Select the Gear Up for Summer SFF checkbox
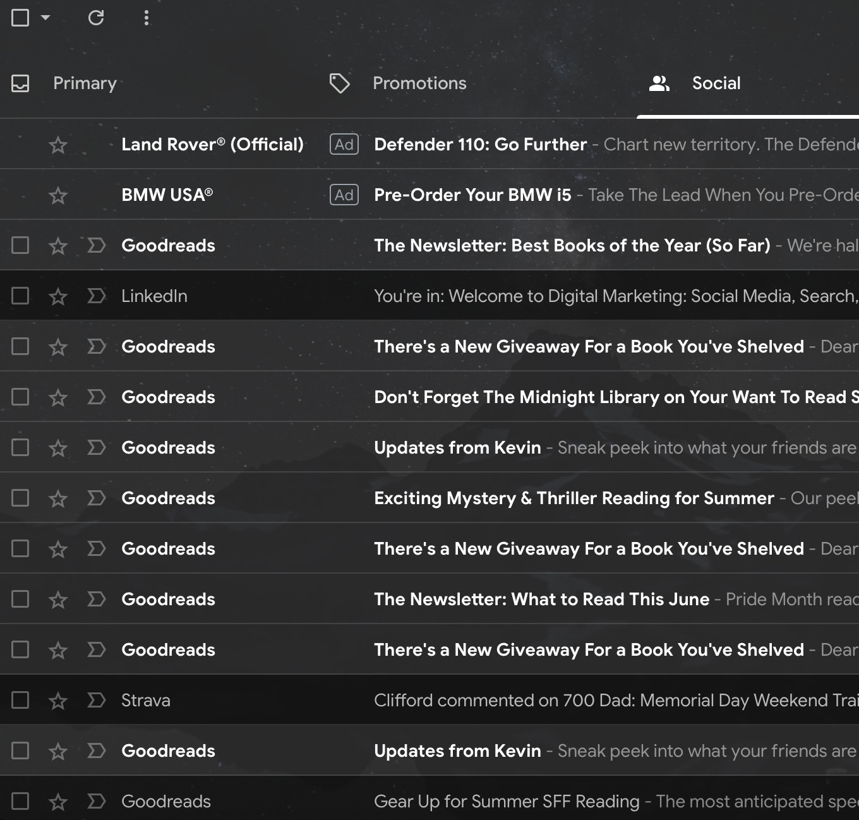 (20, 801)
